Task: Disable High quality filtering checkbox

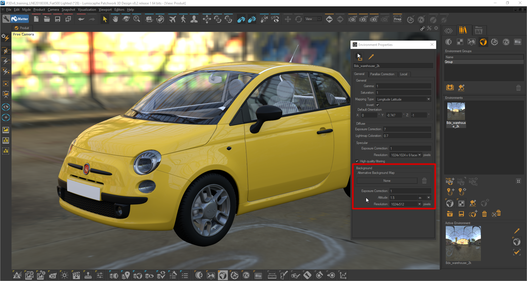Action: (x=357, y=161)
